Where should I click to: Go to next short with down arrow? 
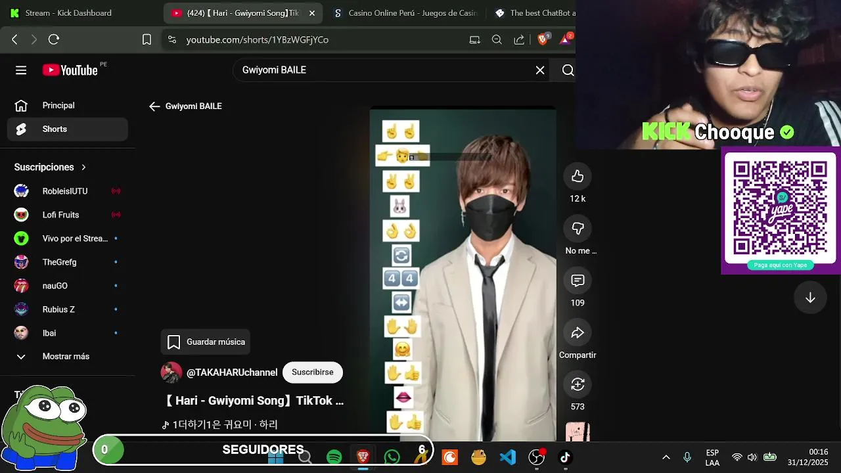click(x=810, y=298)
